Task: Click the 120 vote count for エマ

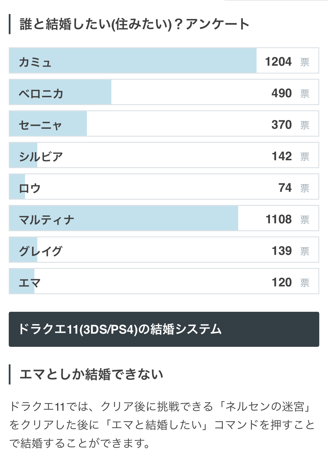Action: pyautogui.click(x=281, y=282)
